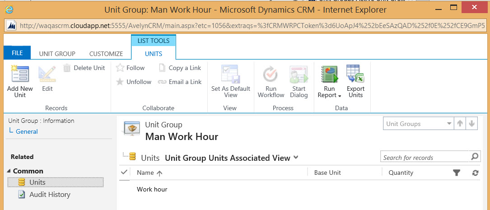490x210 pixels.
Task: Switch to the UNIT GROUP tab
Action: coord(57,54)
